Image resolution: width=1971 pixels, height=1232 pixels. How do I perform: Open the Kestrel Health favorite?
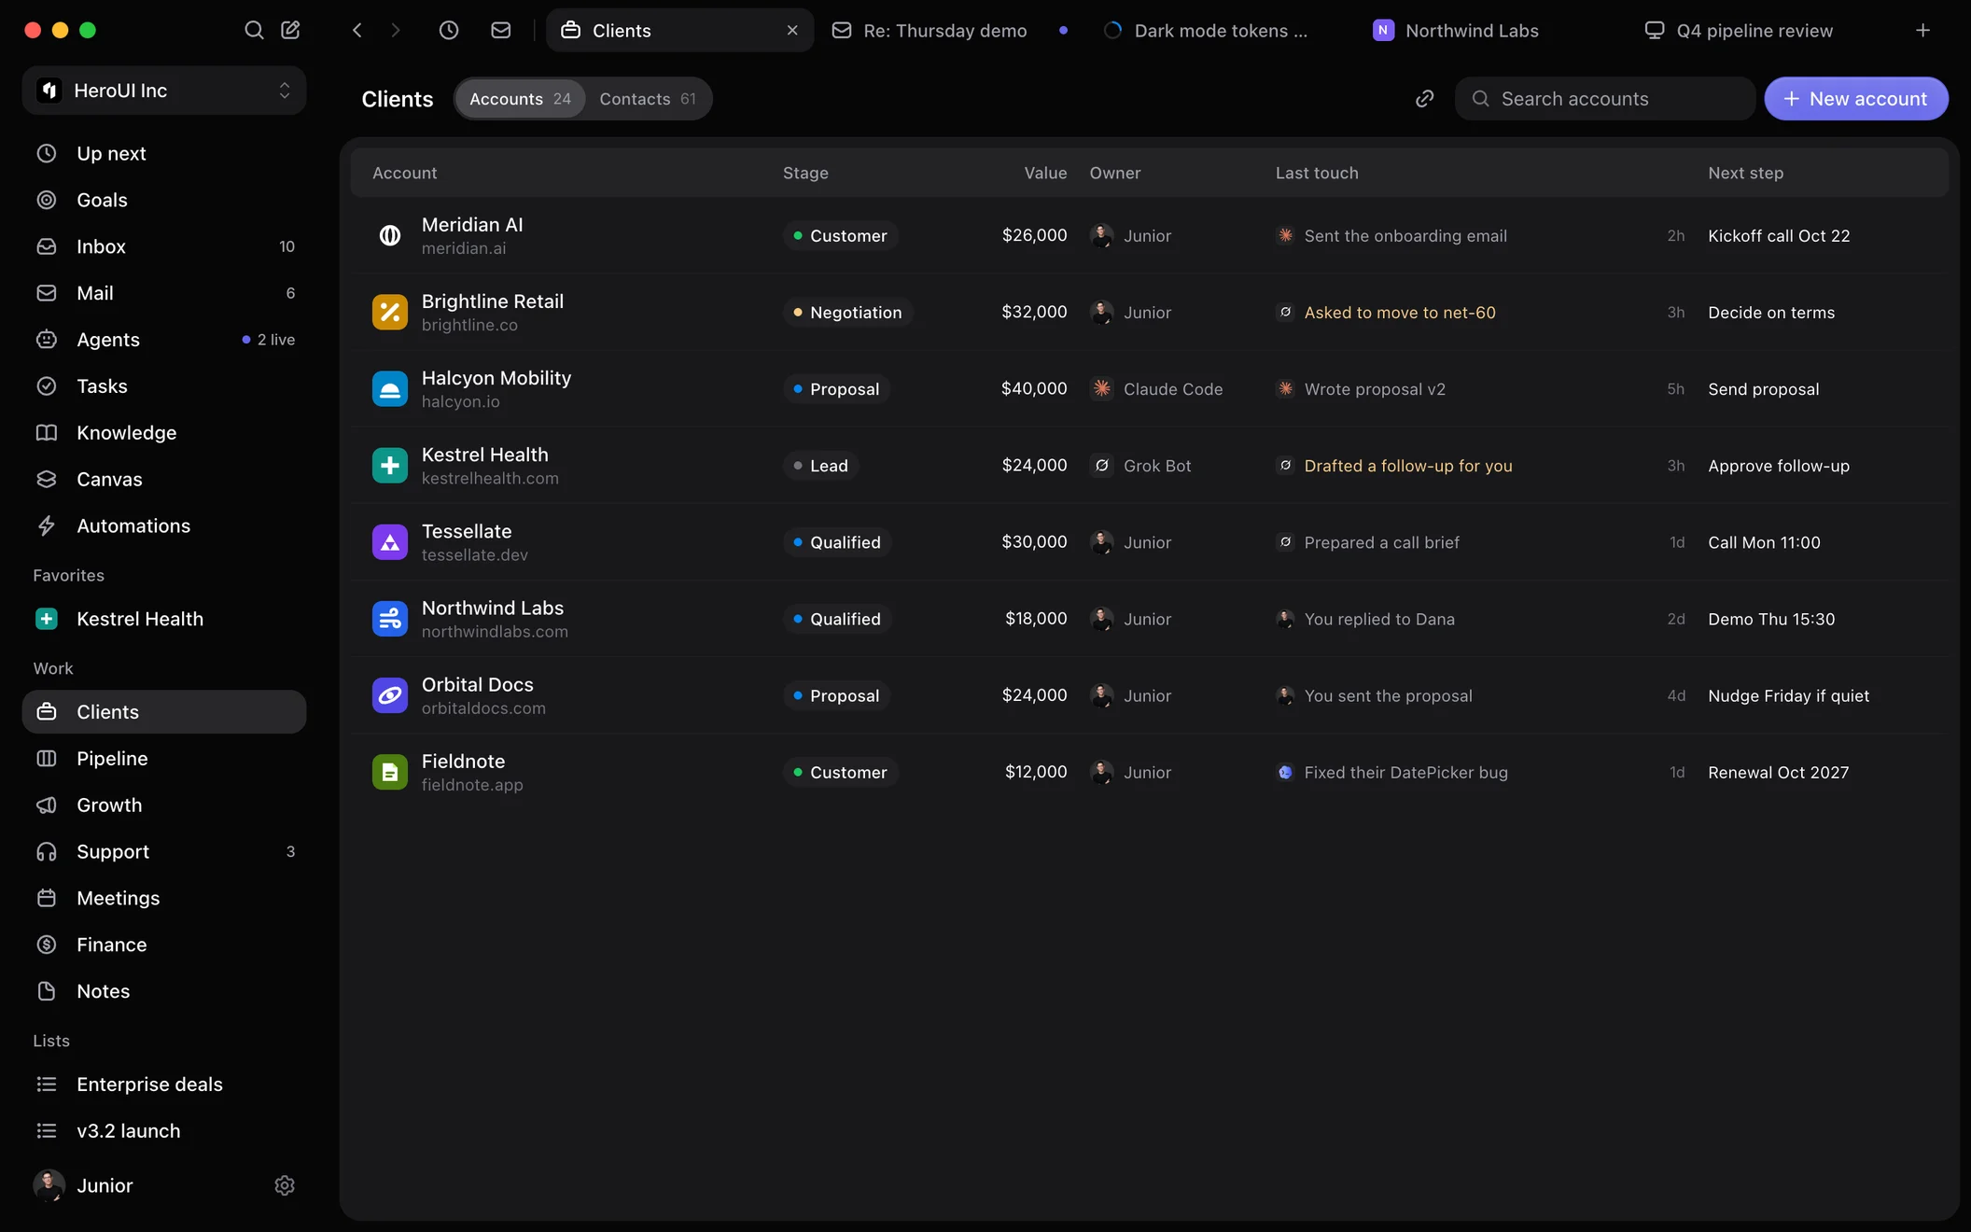[x=164, y=619]
